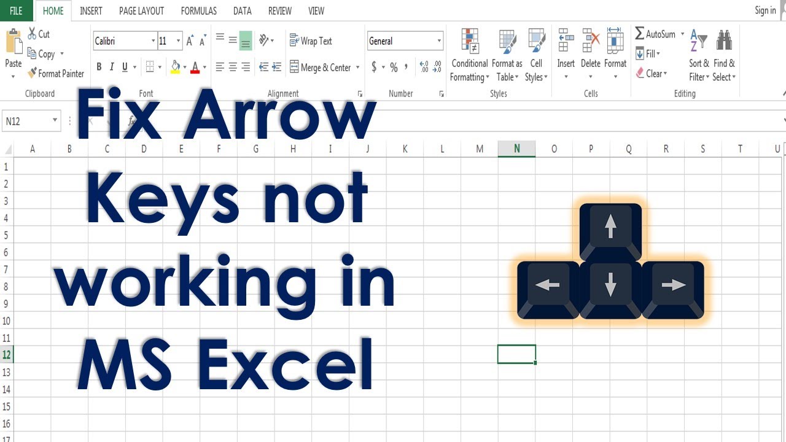Click AutoSum sigma button
The image size is (786, 442).
pyautogui.click(x=655, y=34)
